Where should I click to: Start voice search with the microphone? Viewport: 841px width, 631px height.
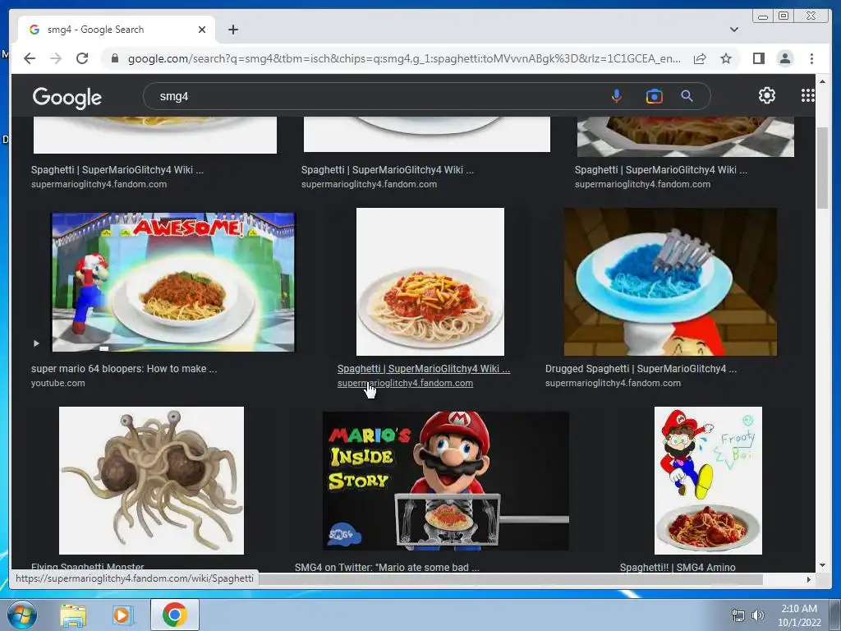coord(617,96)
